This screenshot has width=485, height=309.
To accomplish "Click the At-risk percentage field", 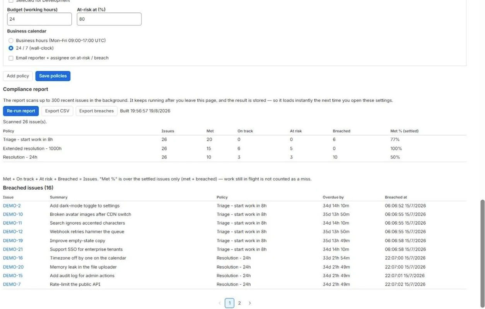I will tap(109, 19).
